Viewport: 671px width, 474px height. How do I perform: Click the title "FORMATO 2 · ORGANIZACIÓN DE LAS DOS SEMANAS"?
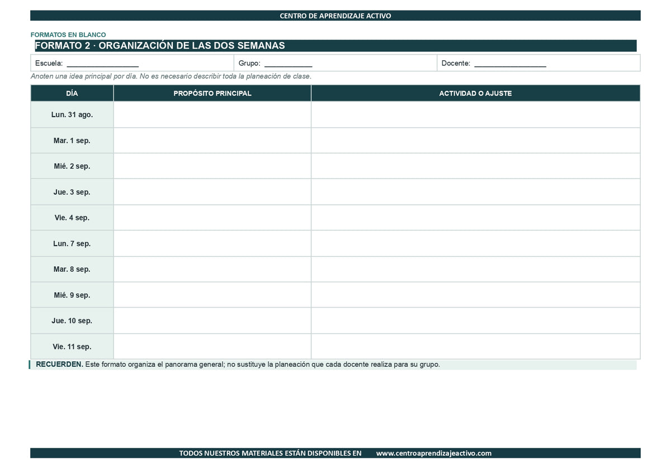[x=160, y=46]
